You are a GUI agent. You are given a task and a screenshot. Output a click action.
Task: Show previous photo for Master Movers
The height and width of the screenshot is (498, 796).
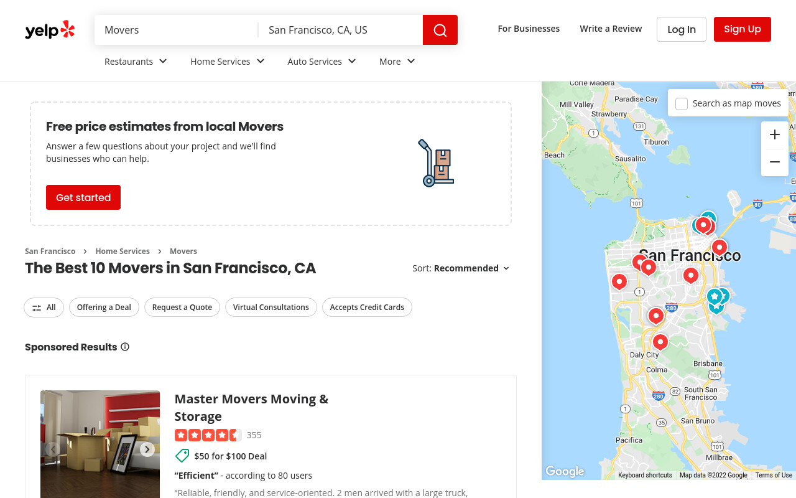pos(53,449)
